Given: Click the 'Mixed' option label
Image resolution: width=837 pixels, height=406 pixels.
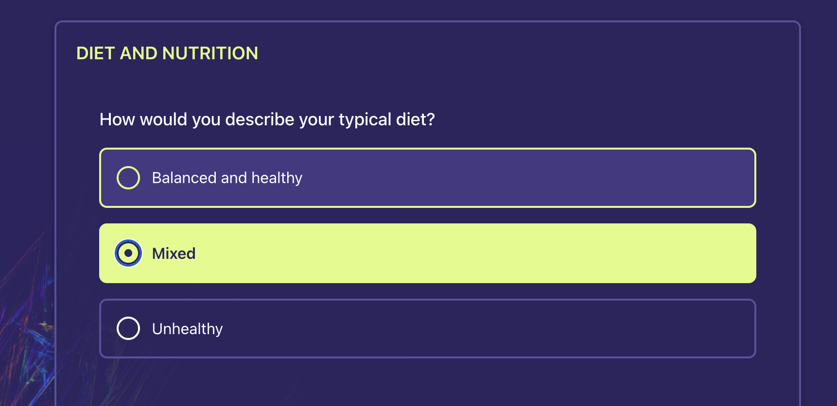Looking at the screenshot, I should point(174,254).
